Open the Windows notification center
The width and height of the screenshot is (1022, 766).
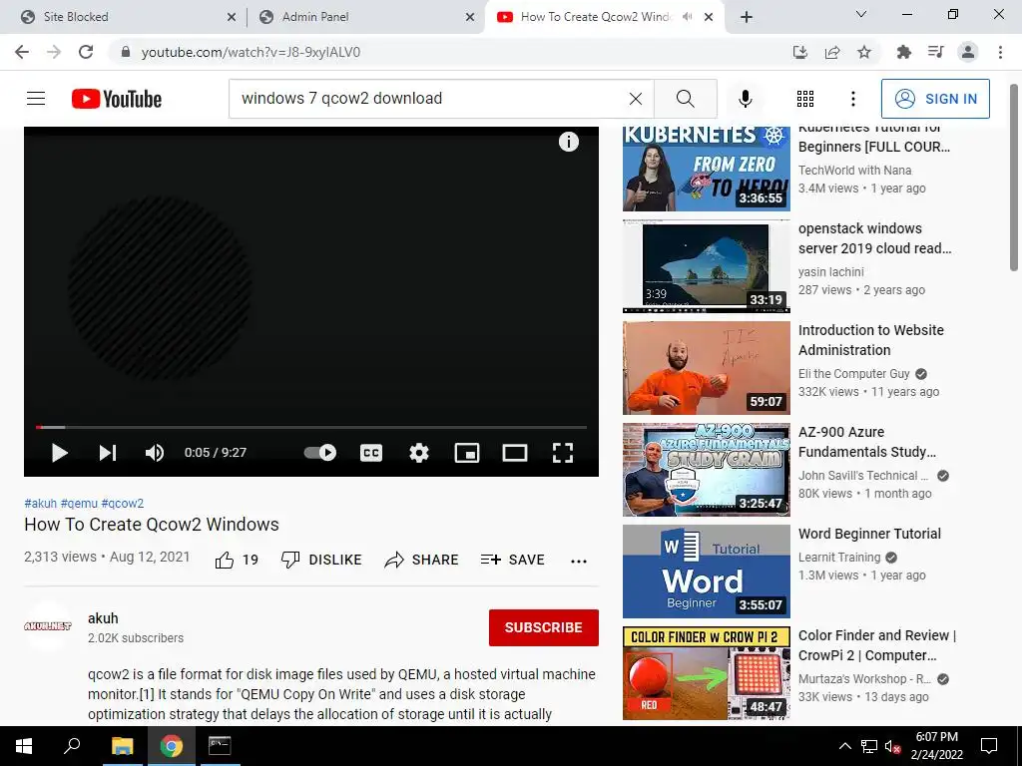tap(989, 746)
